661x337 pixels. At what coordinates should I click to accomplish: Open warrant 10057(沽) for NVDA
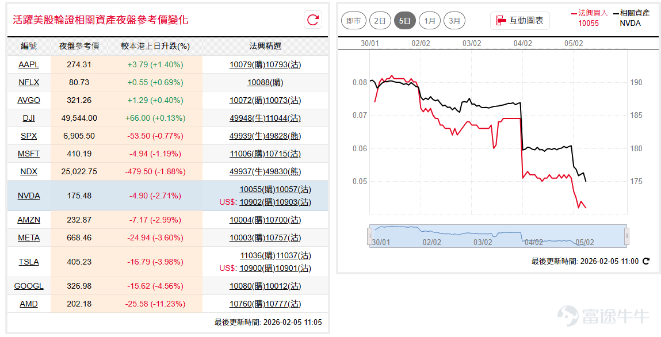click(x=293, y=190)
